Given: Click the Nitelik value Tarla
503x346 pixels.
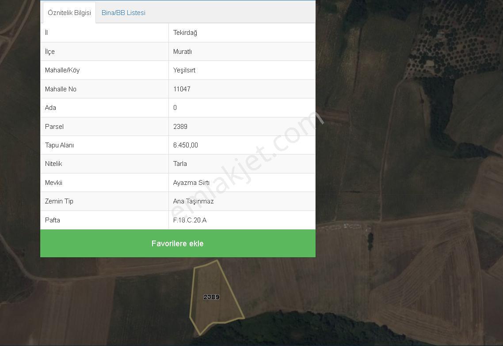Looking at the screenshot, I should (180, 164).
